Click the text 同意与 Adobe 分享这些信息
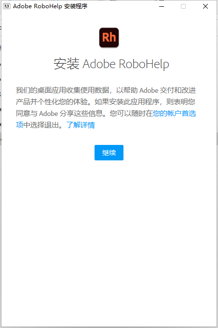 (59, 114)
